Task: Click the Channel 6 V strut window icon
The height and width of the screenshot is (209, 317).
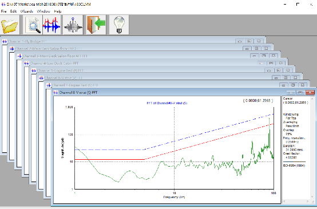Action: [41, 78]
